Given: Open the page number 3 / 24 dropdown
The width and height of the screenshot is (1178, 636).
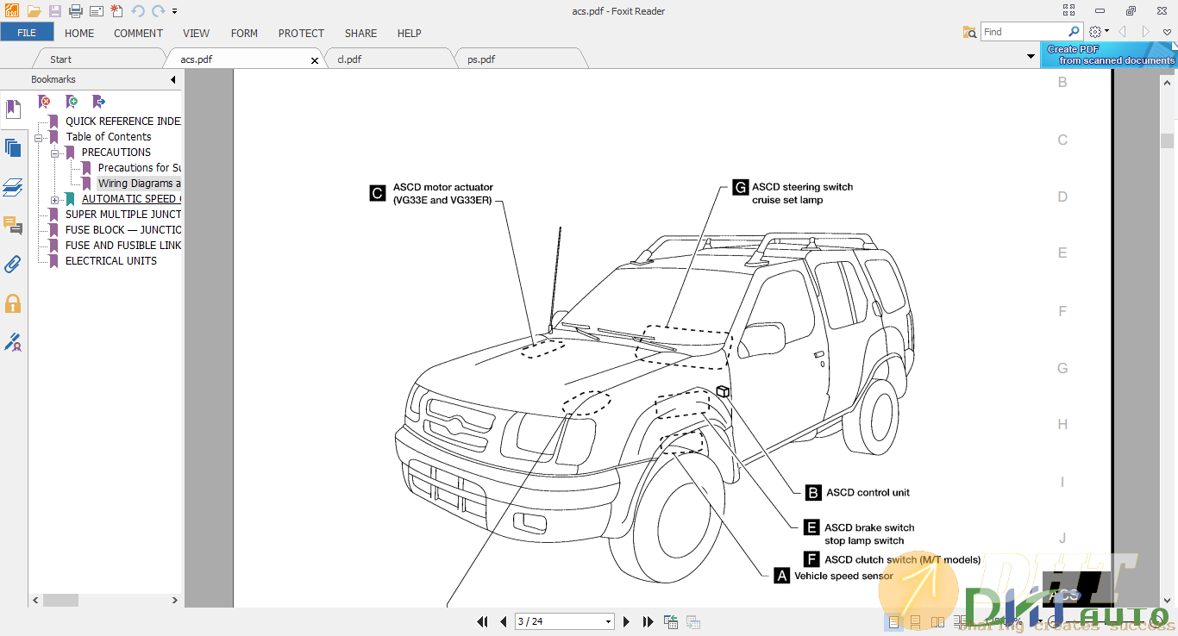Looking at the screenshot, I should [608, 621].
